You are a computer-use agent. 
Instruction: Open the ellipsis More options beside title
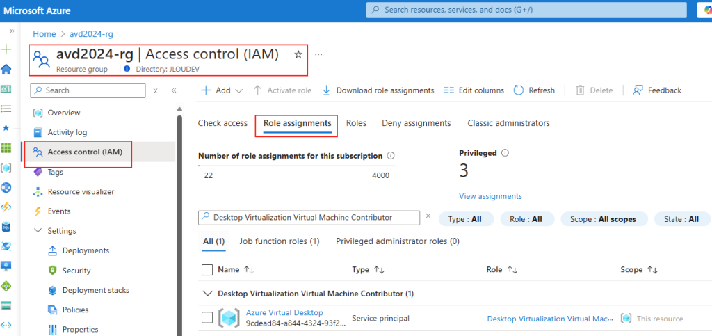pos(318,54)
